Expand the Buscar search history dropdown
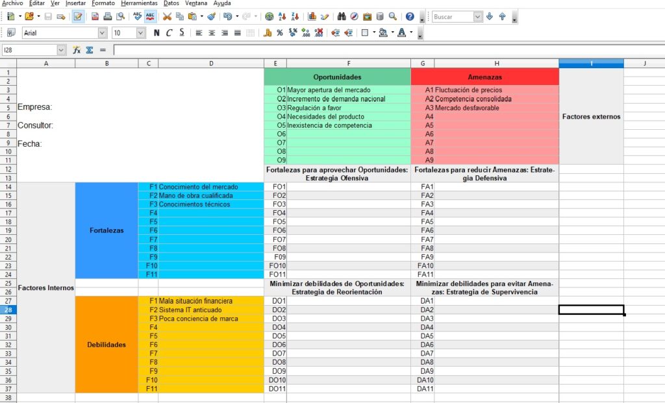Screen dimensions: 665x403 [478, 16]
